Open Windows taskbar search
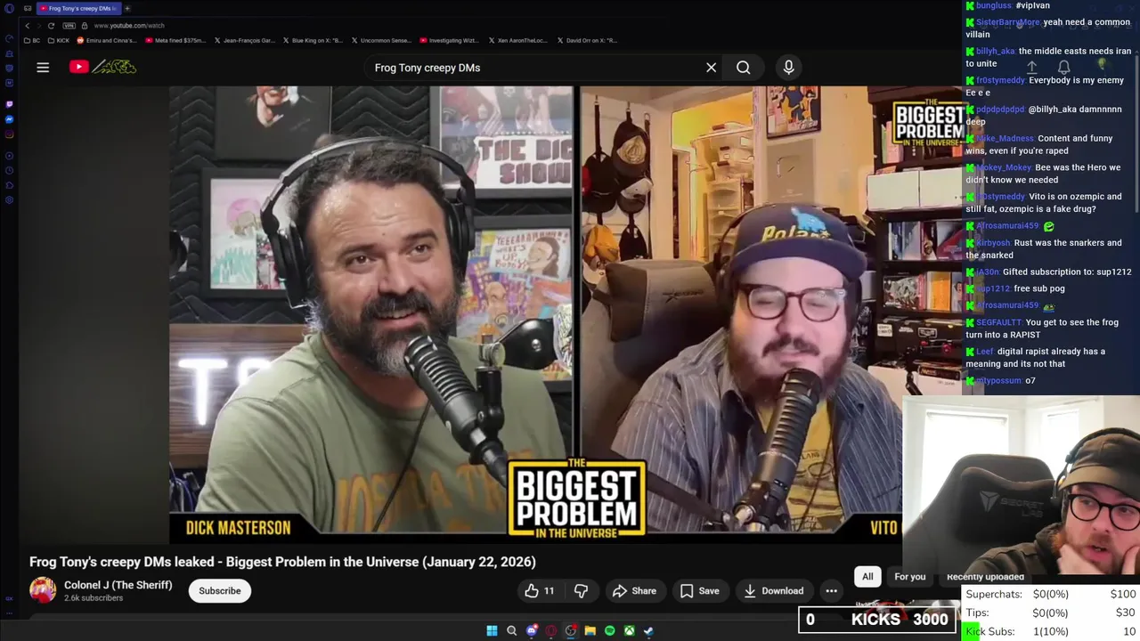 click(x=511, y=630)
